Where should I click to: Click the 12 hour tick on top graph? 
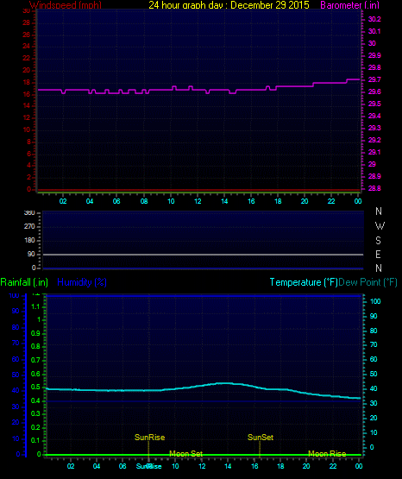coord(198,201)
